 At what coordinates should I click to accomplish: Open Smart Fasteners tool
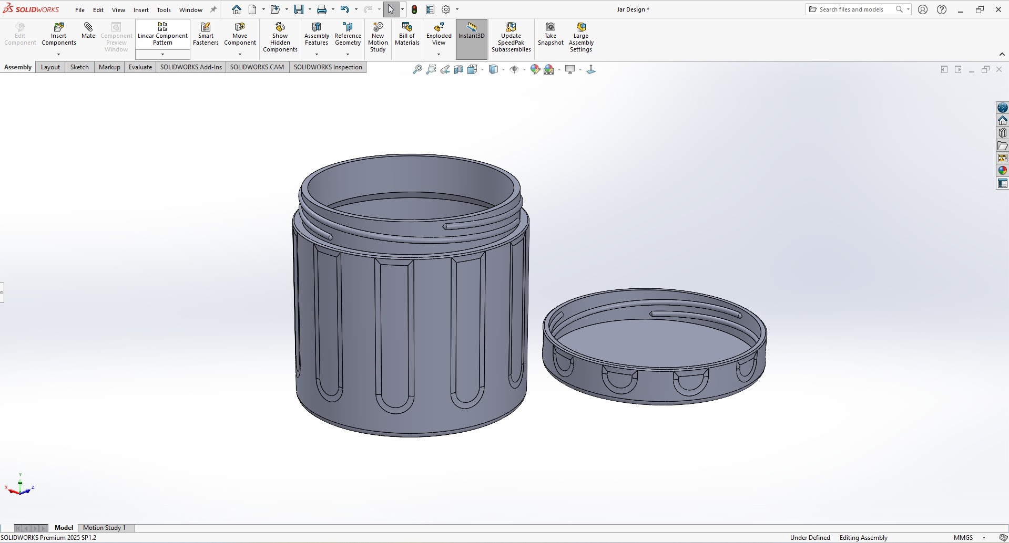pyautogui.click(x=206, y=35)
